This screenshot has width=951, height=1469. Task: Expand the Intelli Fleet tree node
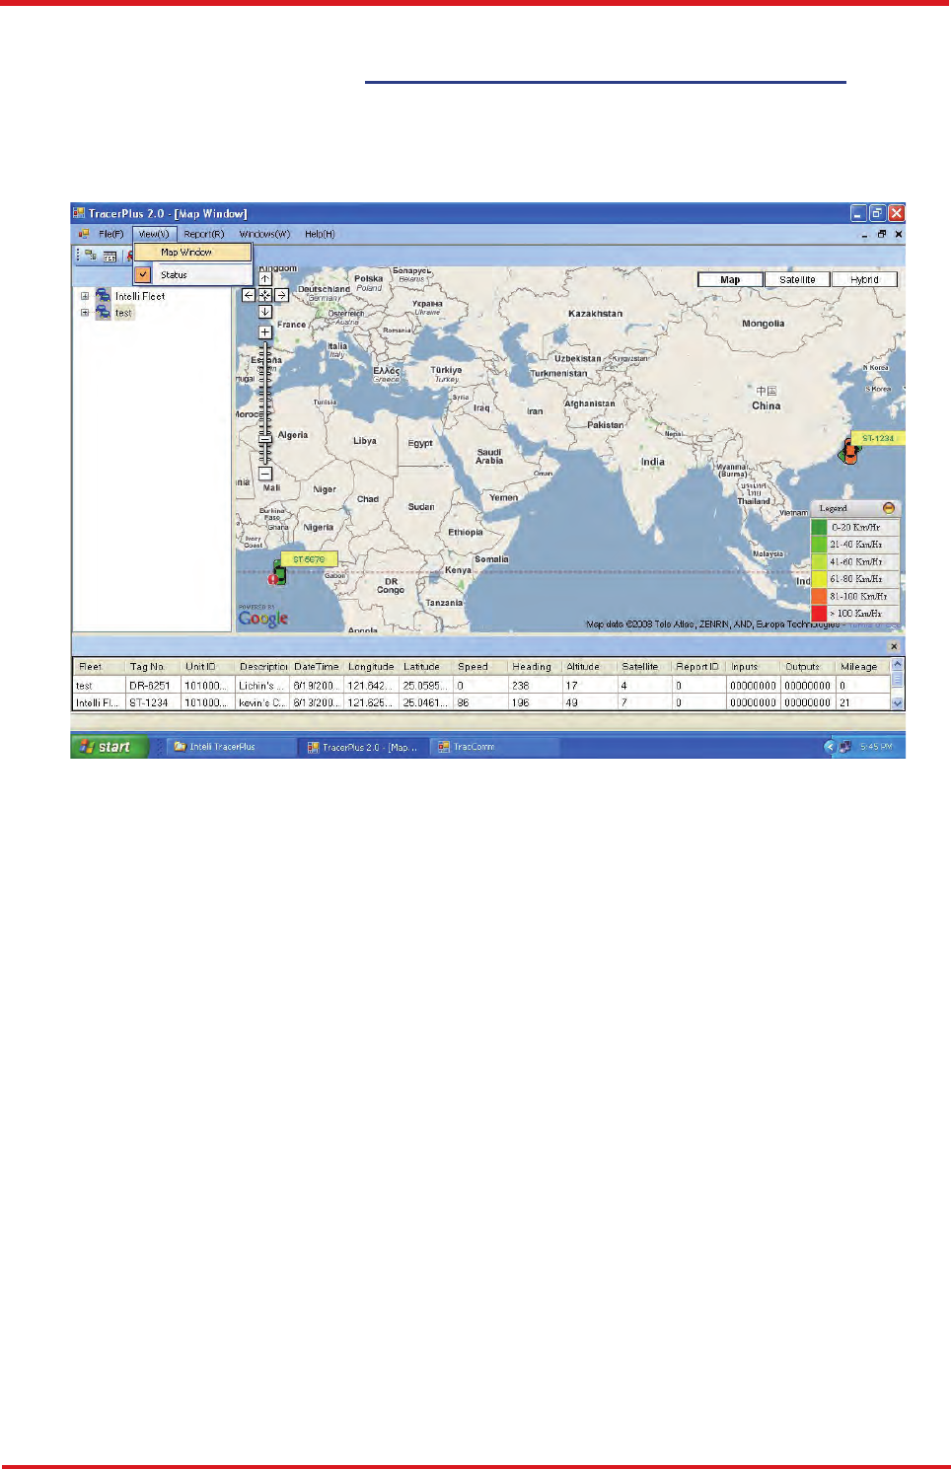pos(85,296)
